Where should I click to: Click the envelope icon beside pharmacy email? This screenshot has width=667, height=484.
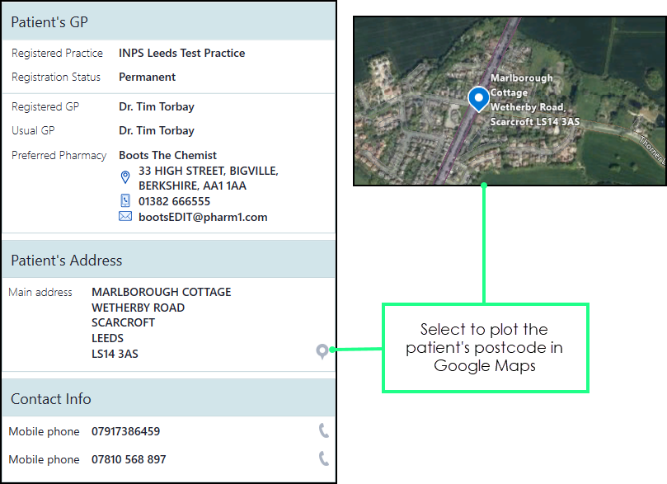pos(125,217)
